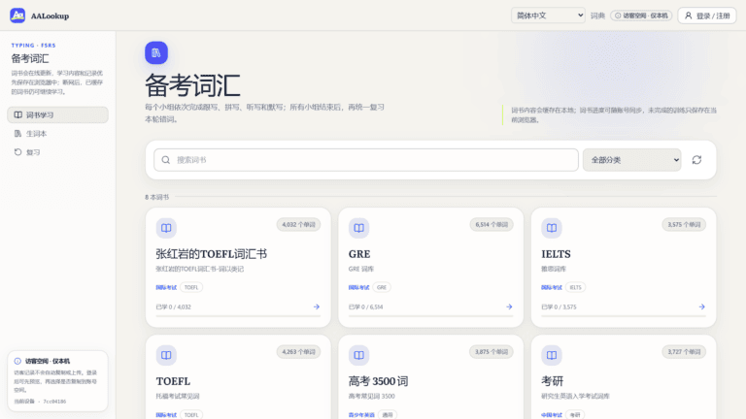This screenshot has height=419, width=746.
Task: Click the book icon on 托福考试常见词 TOEFL card
Action: tap(166, 355)
